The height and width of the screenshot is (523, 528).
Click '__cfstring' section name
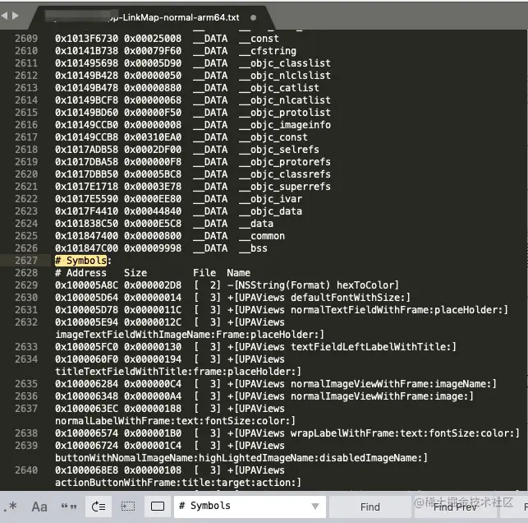[x=268, y=51]
